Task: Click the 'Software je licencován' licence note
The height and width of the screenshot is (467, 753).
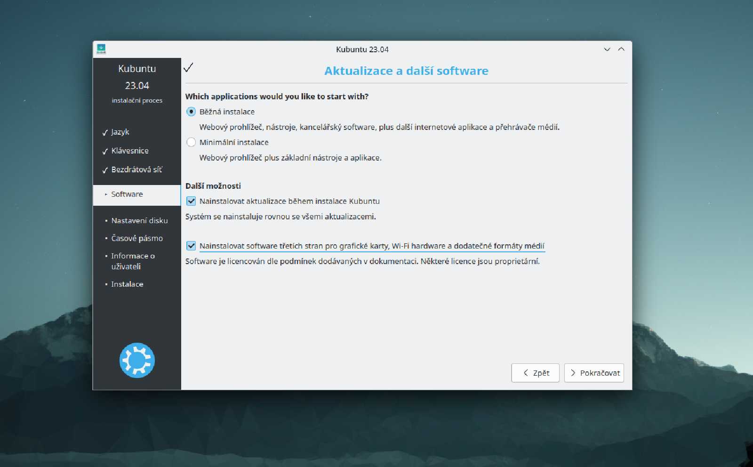Action: (x=362, y=261)
